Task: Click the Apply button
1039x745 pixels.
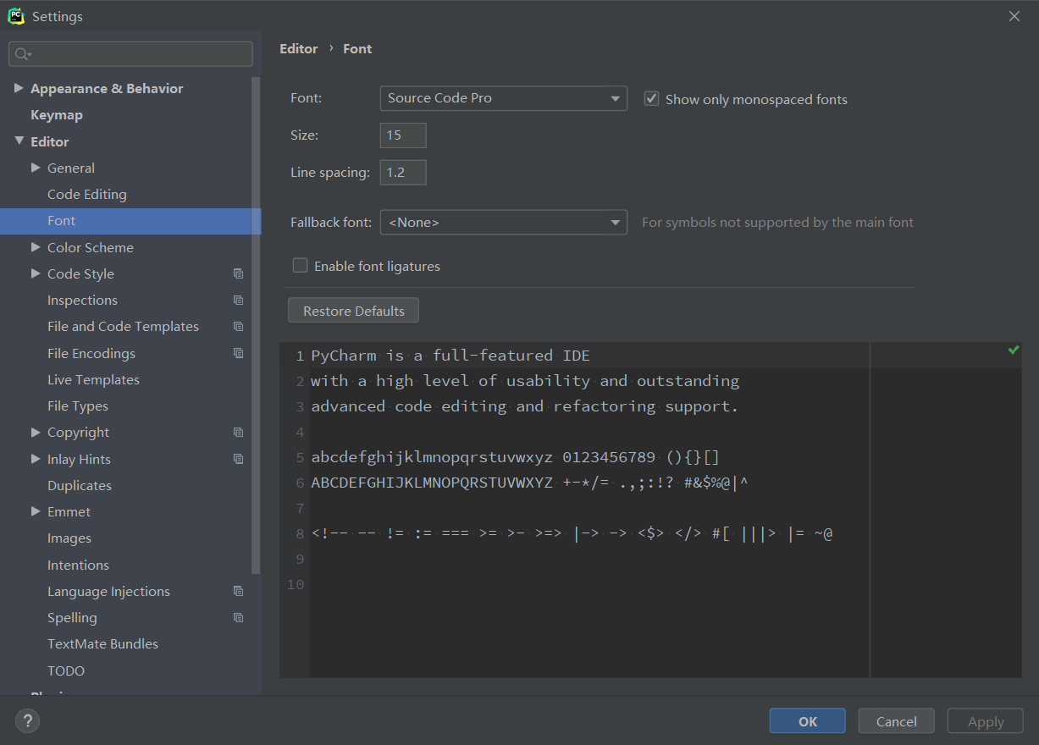Action: 986,721
